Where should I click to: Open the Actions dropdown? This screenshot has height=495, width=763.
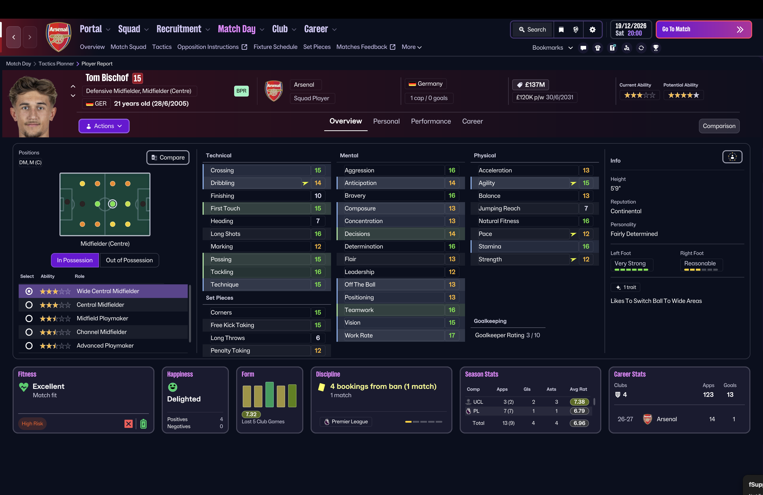[x=104, y=126]
